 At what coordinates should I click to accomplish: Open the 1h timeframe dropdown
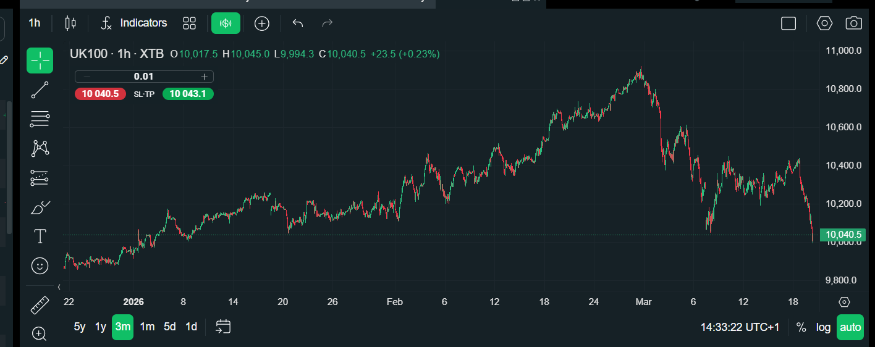pos(35,23)
